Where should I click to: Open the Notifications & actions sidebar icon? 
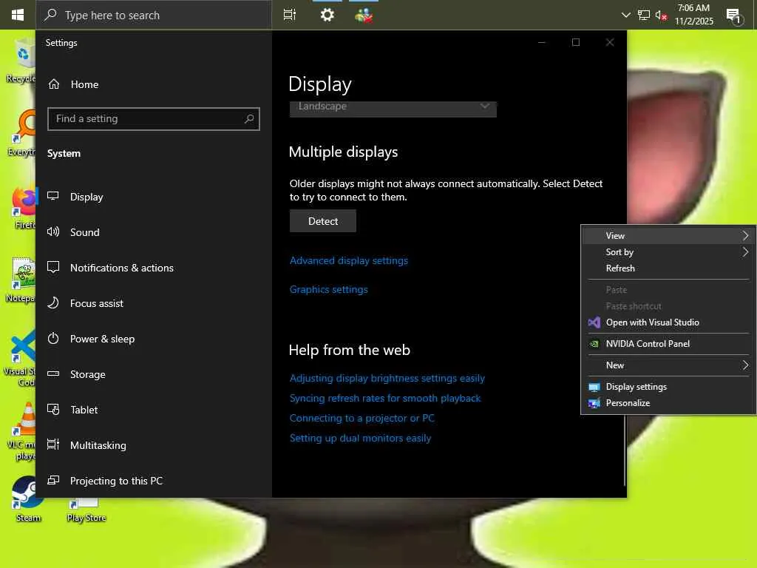53,267
